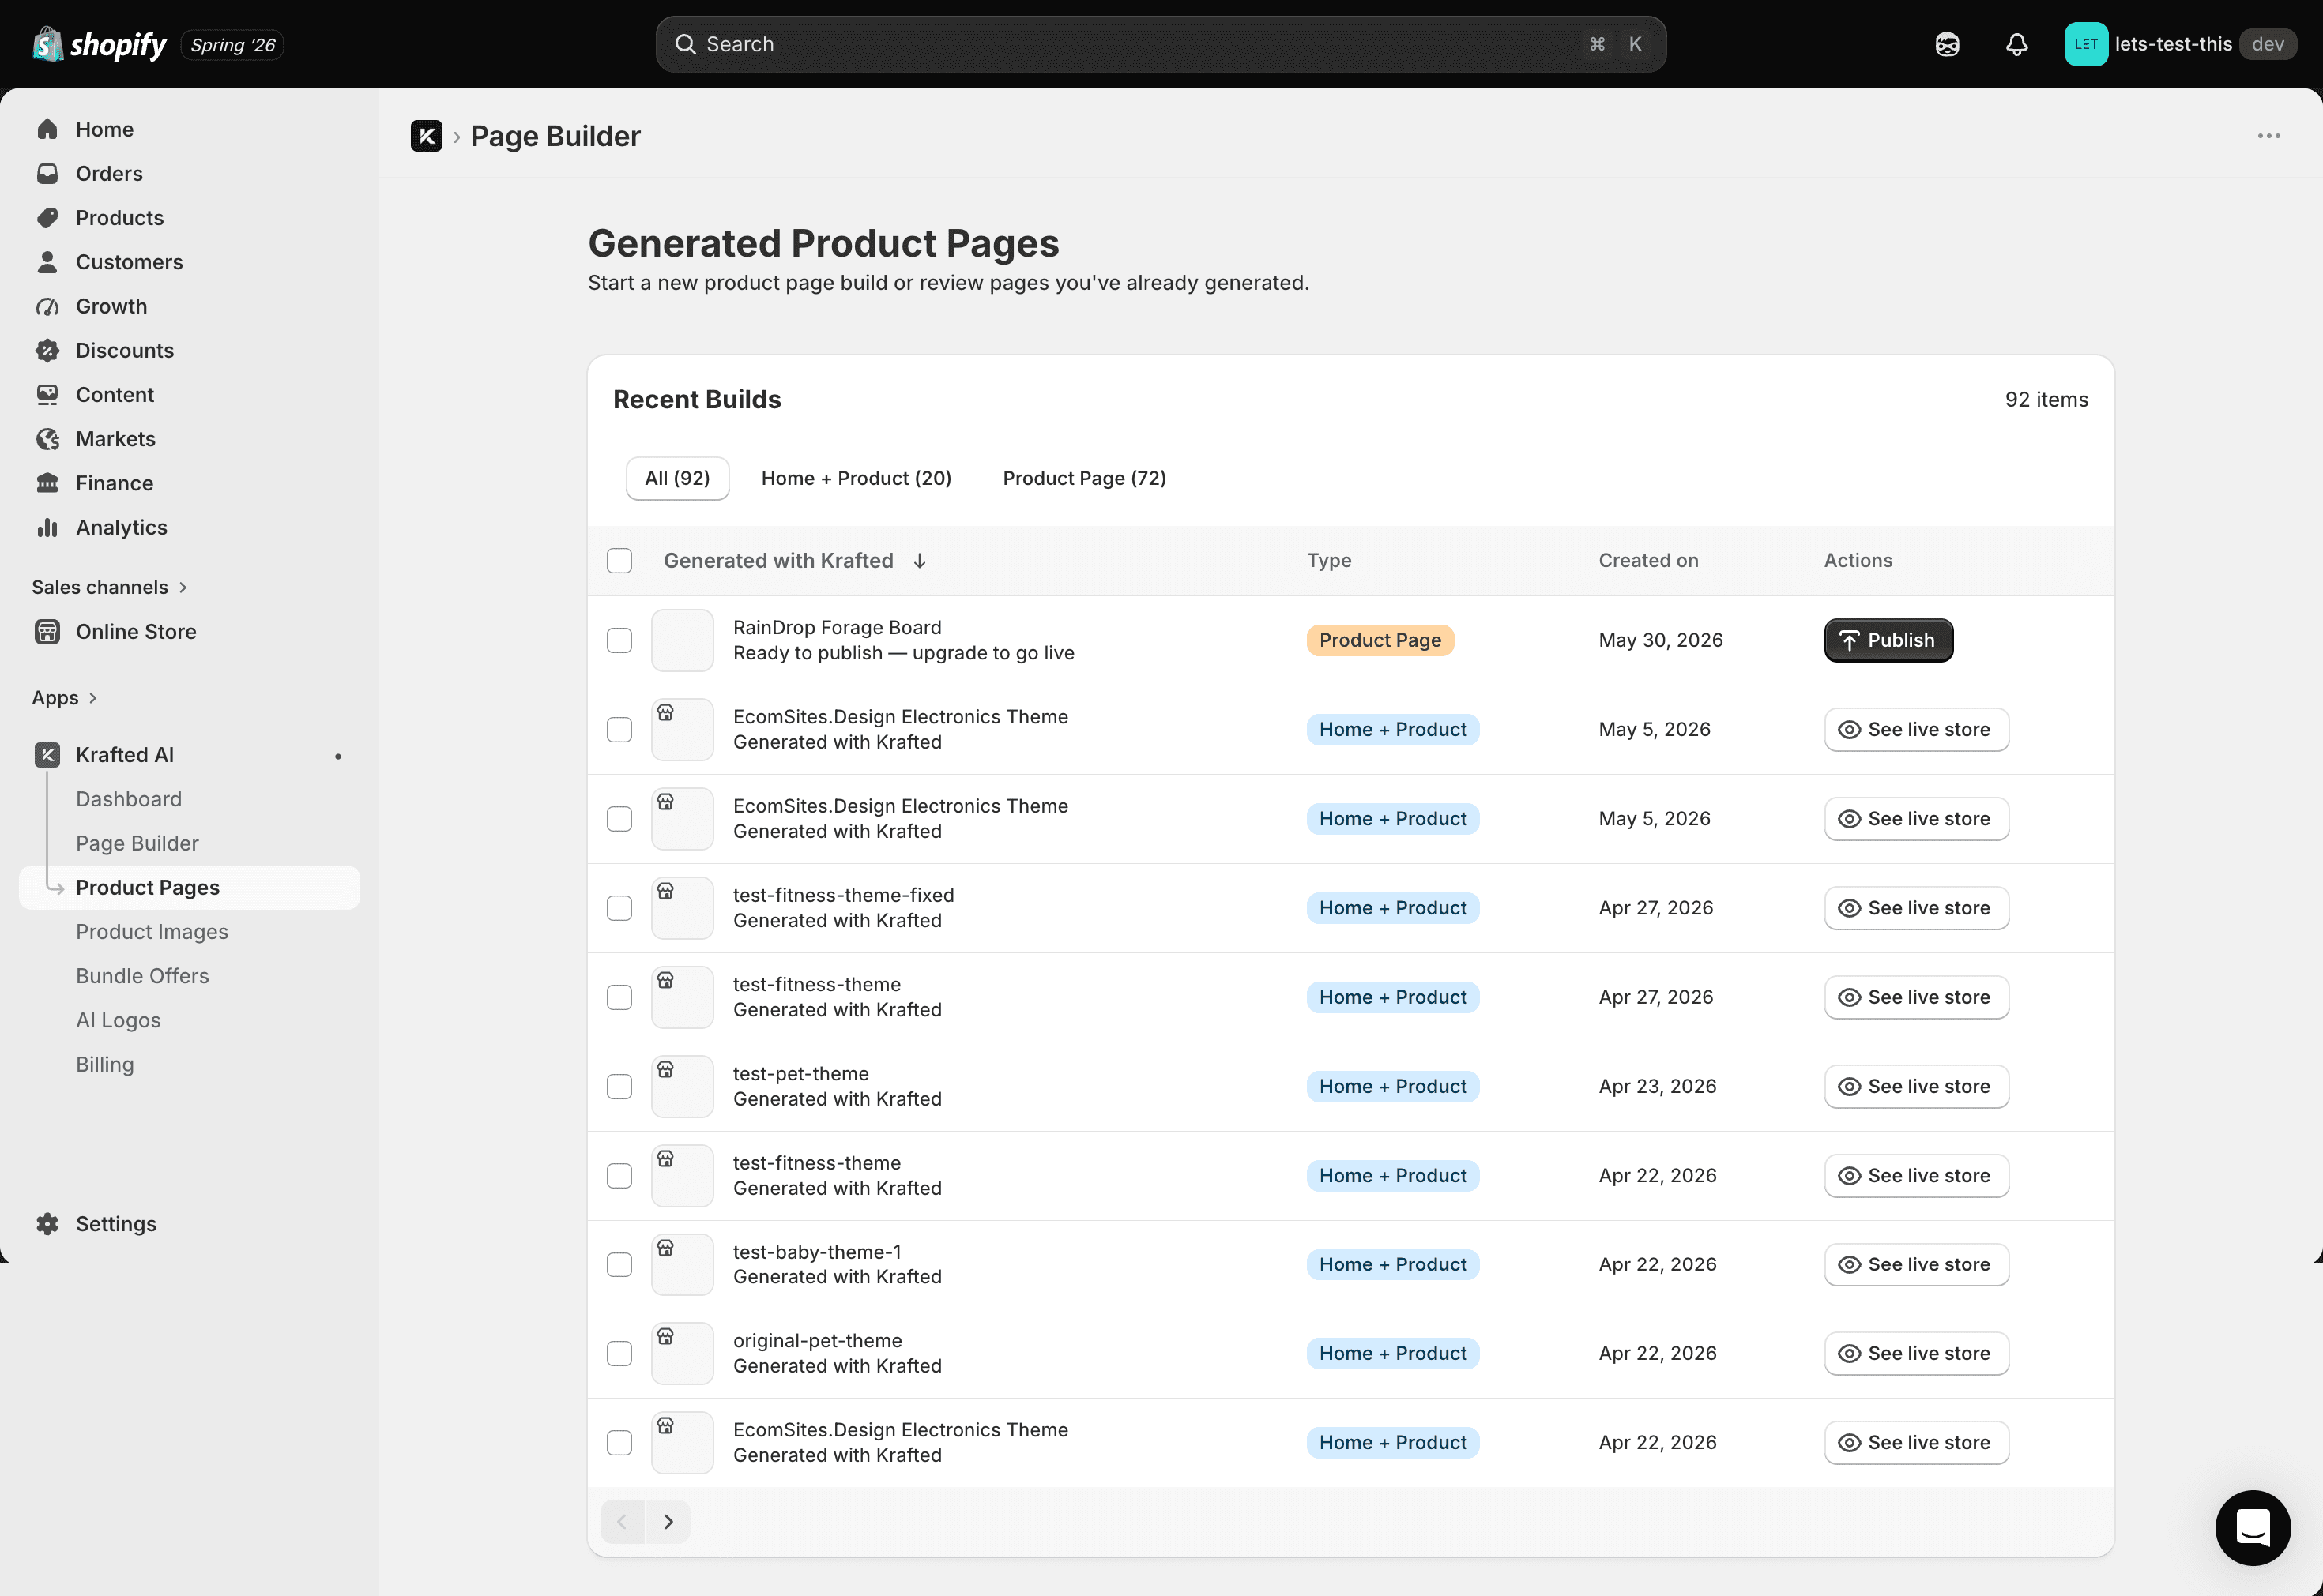Switch to Product Page (72) tab
Viewport: 2323px width, 1596px height.
[x=1085, y=478]
